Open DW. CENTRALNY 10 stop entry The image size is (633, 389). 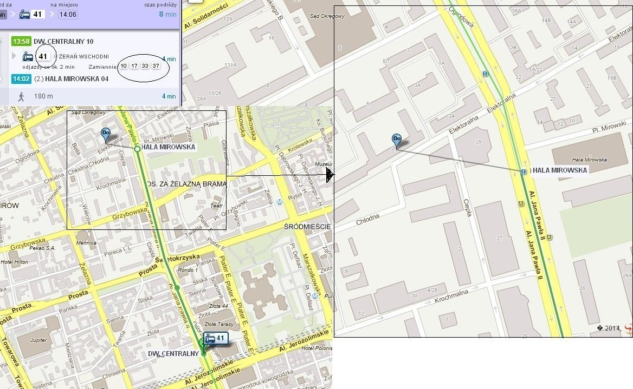coord(63,41)
